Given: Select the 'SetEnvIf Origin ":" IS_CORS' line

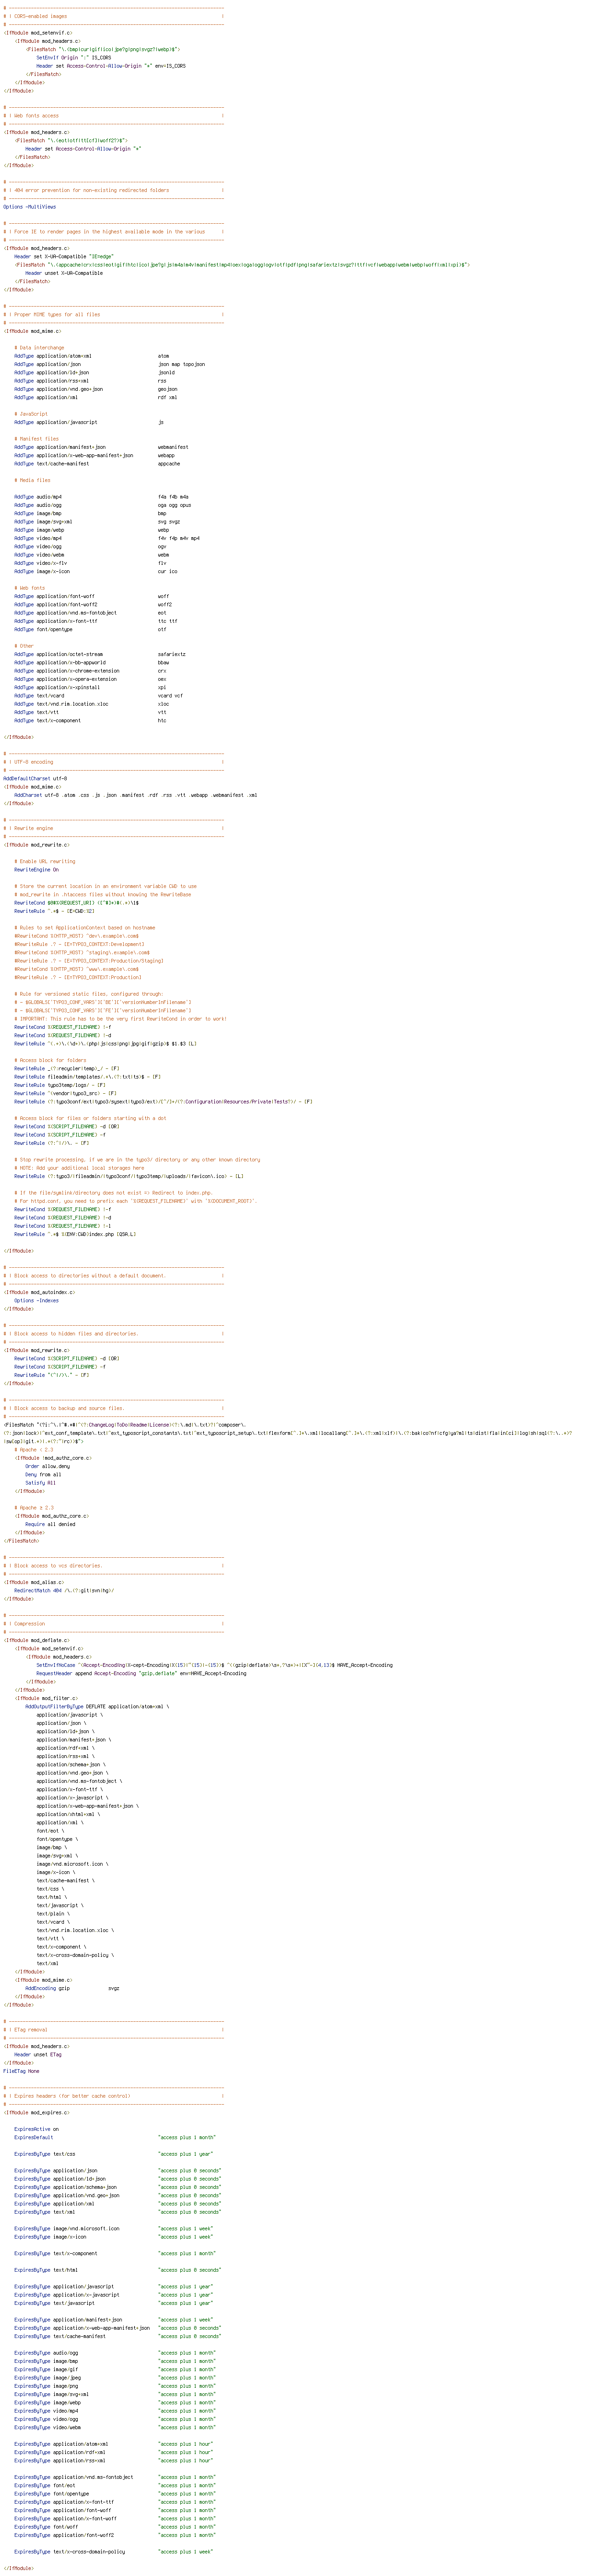Looking at the screenshot, I should pyautogui.click(x=74, y=57).
